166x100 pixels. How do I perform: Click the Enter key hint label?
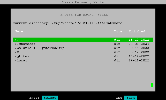pyautogui.click(x=34, y=98)
